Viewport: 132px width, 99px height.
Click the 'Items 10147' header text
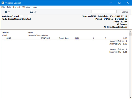(x=120, y=22)
